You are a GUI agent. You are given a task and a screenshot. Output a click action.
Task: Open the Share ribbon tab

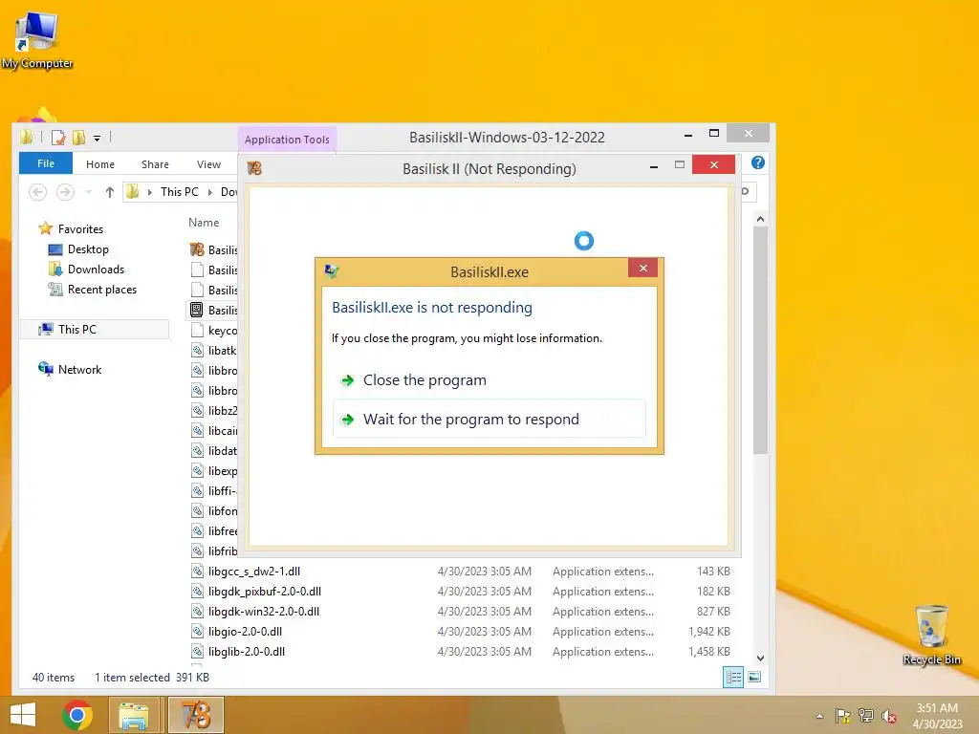click(x=155, y=164)
